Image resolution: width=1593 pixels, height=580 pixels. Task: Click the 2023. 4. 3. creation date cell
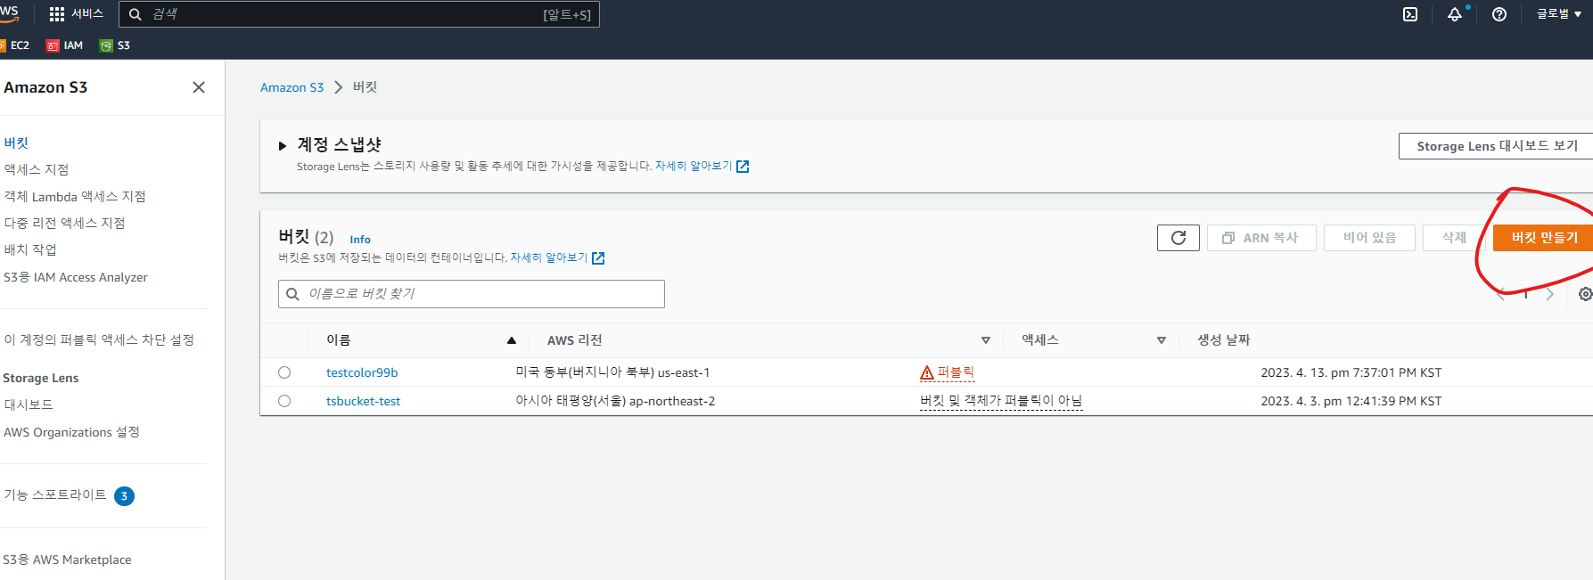(1351, 401)
